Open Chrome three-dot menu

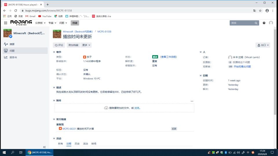pyautogui.click(x=273, y=11)
